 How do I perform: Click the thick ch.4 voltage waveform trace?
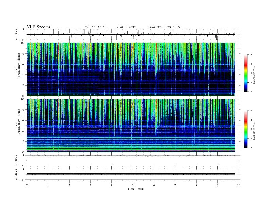pyautogui.click(x=131, y=174)
